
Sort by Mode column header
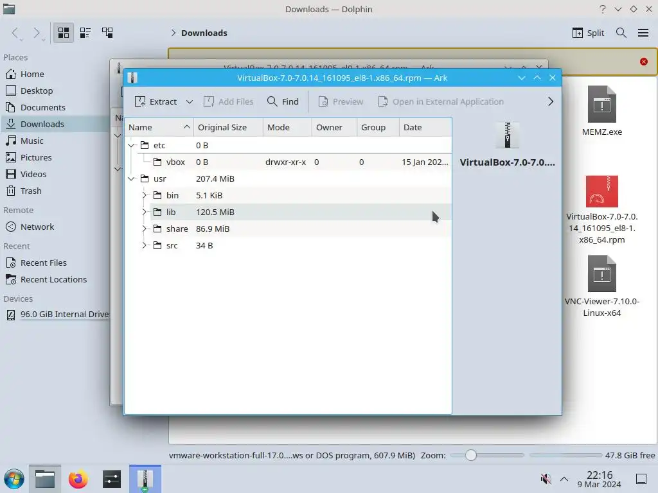(287, 128)
